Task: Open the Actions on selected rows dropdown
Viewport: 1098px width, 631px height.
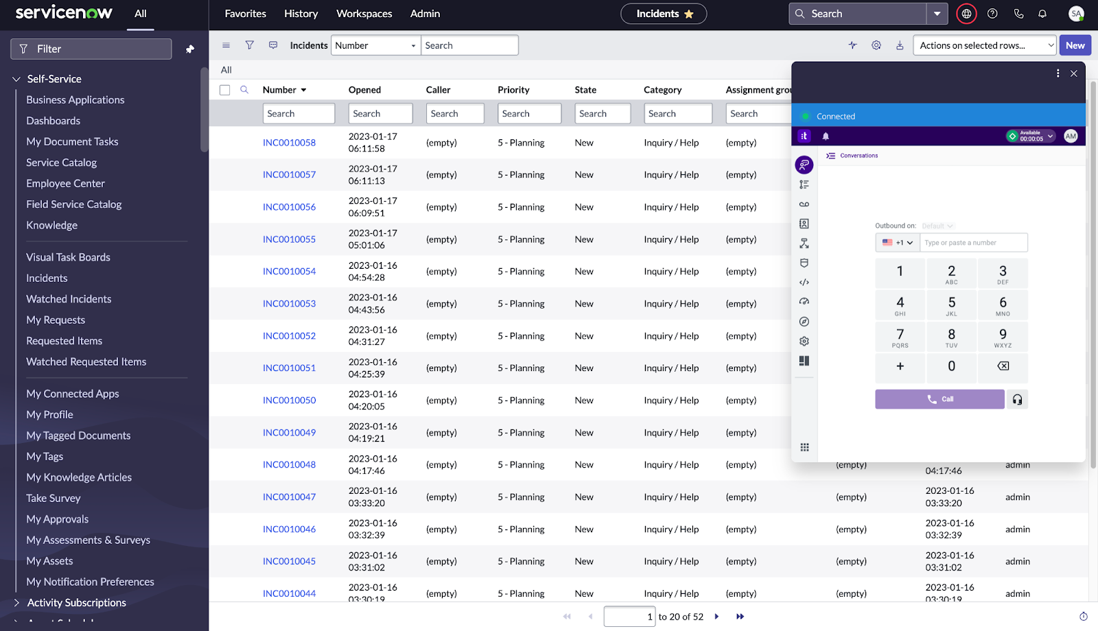Action: coord(984,45)
